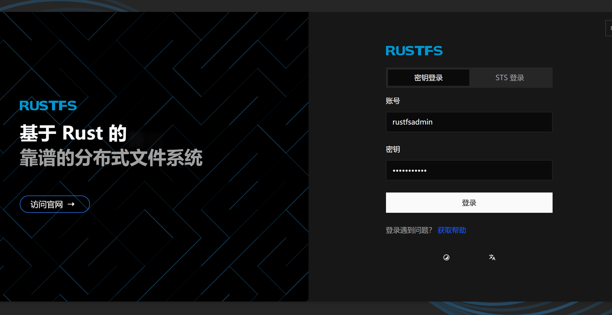The width and height of the screenshot is (612, 315).
Task: Focus the 密钥 password input field
Action: (x=469, y=170)
